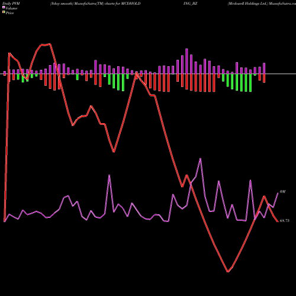Click the MCDHOLDING_BZ chart title text

pyautogui.click(x=159, y=4)
